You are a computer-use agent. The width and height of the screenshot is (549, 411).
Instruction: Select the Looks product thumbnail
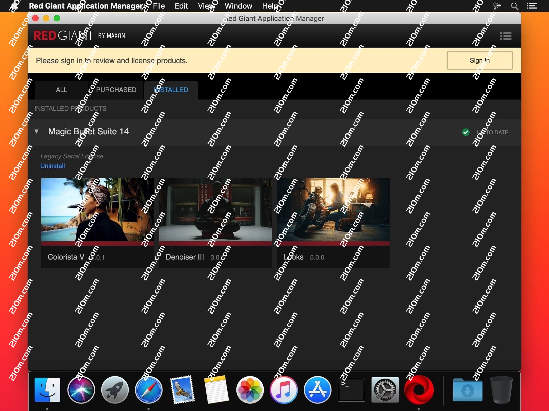(x=333, y=210)
